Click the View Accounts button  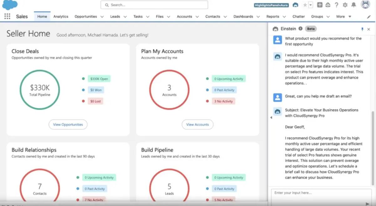(x=197, y=125)
